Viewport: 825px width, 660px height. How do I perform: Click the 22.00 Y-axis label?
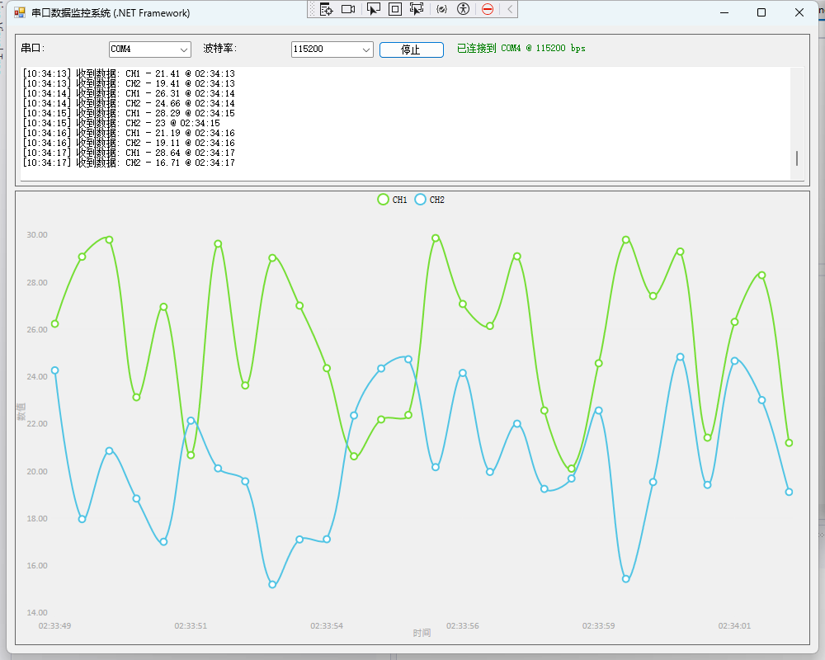pyautogui.click(x=37, y=424)
